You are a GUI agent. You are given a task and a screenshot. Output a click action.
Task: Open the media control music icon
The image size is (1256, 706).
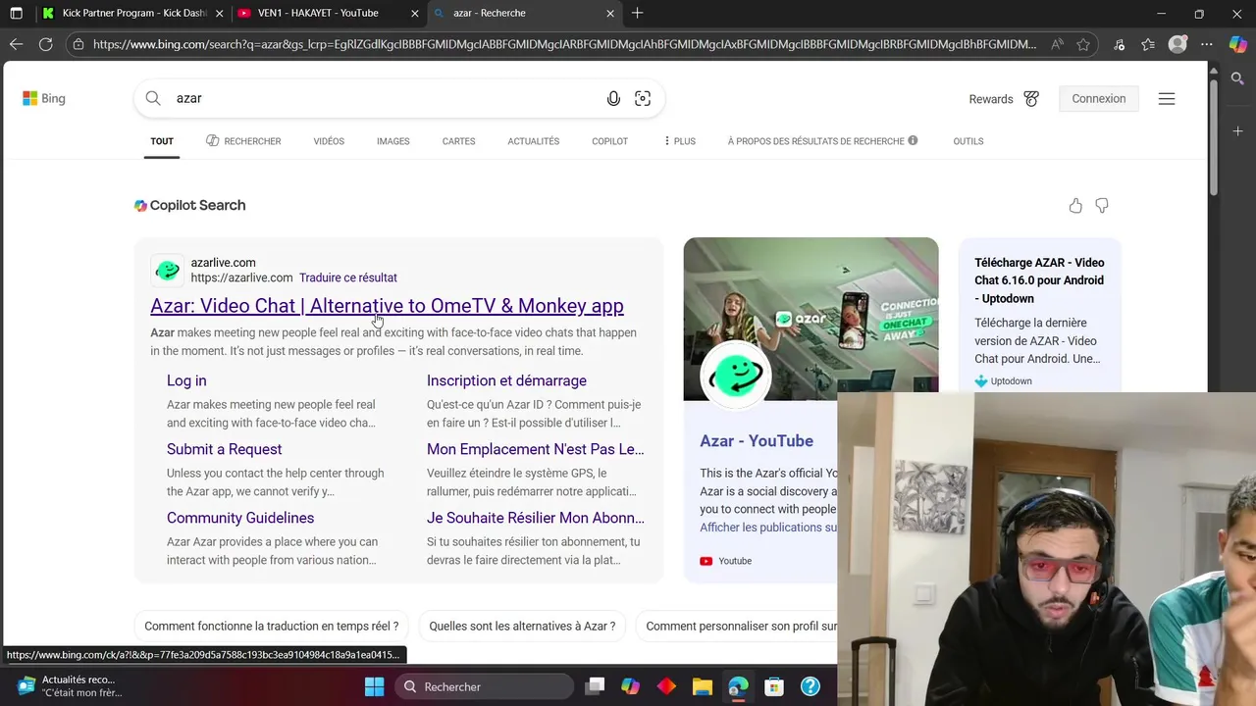(x=1120, y=44)
